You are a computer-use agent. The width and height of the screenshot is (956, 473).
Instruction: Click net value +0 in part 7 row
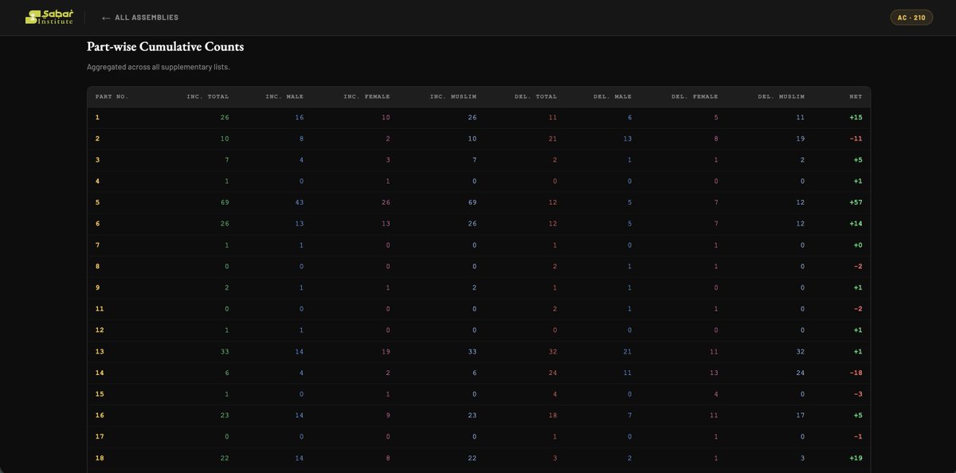(858, 245)
